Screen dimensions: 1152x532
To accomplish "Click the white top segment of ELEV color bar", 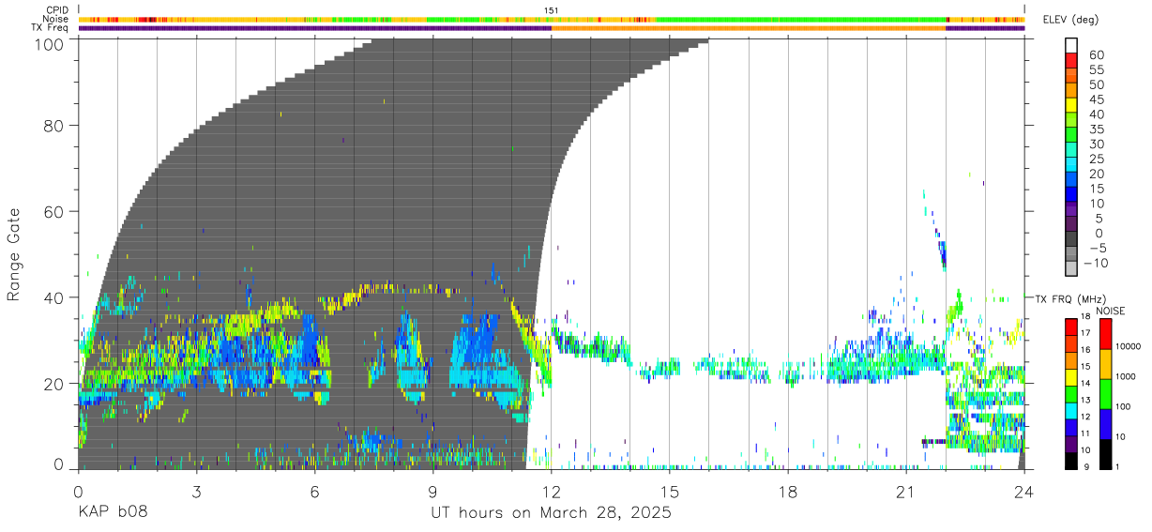I will pos(1070,46).
